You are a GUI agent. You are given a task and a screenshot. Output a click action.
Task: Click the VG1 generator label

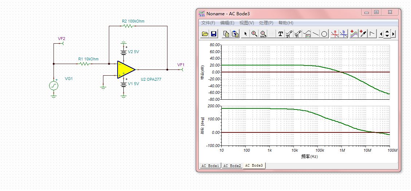(x=69, y=79)
